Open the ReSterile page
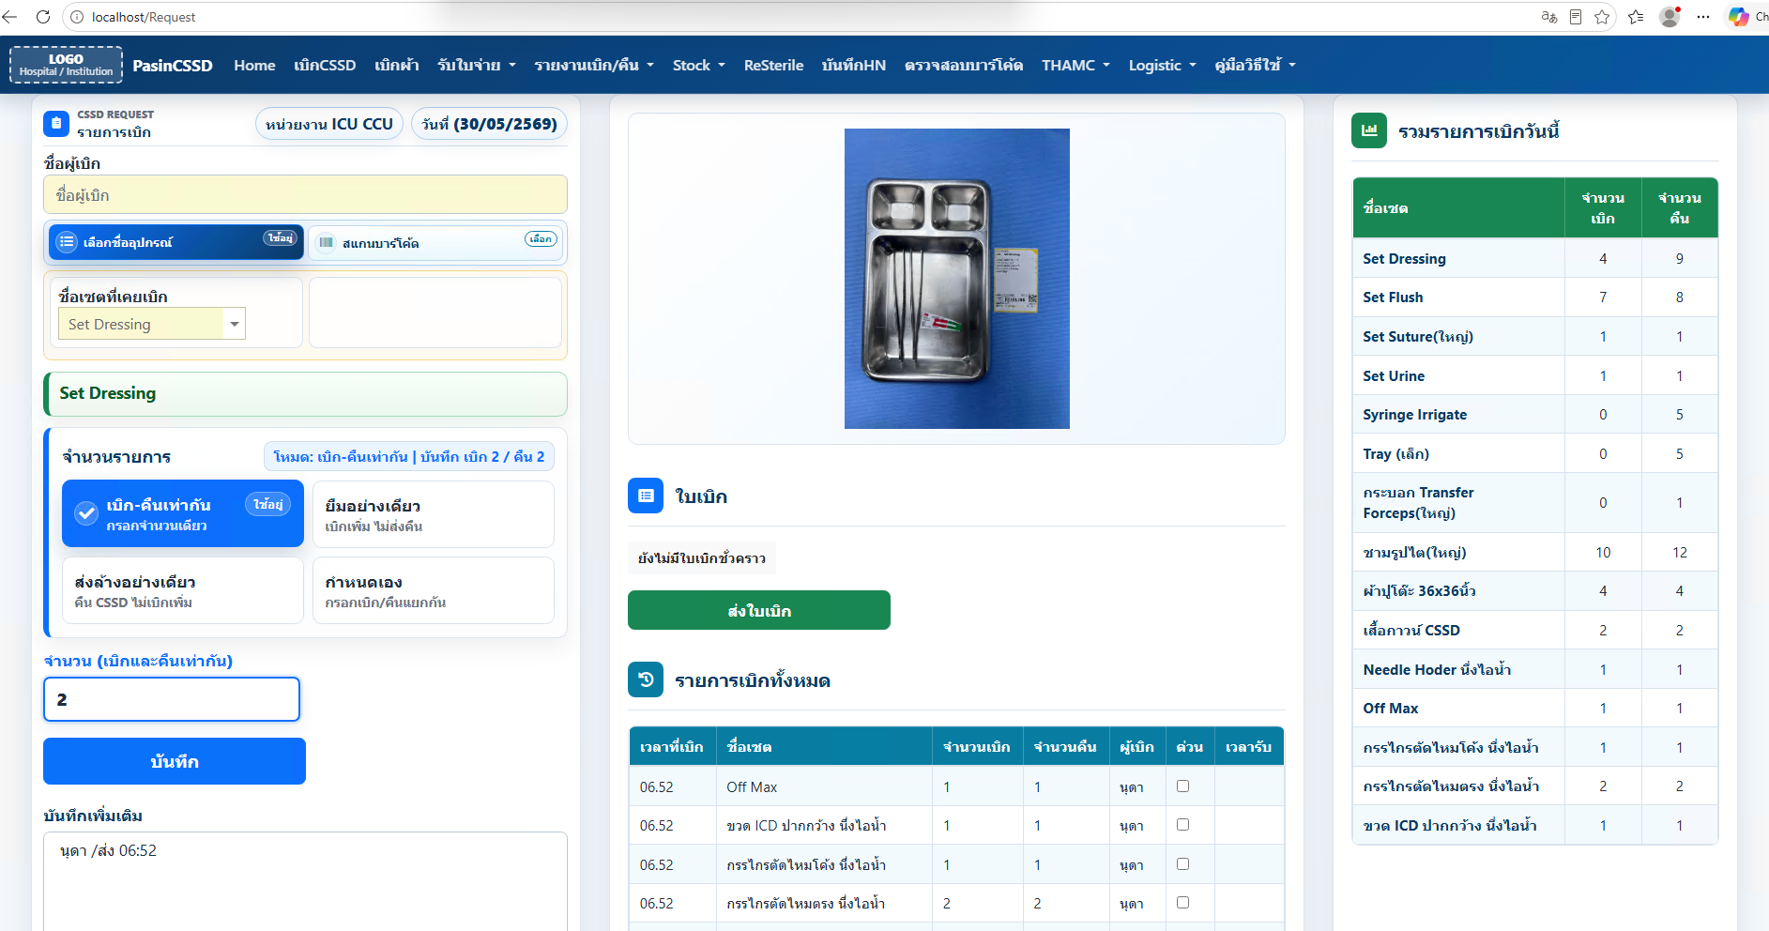The width and height of the screenshot is (1769, 931). 773,65
